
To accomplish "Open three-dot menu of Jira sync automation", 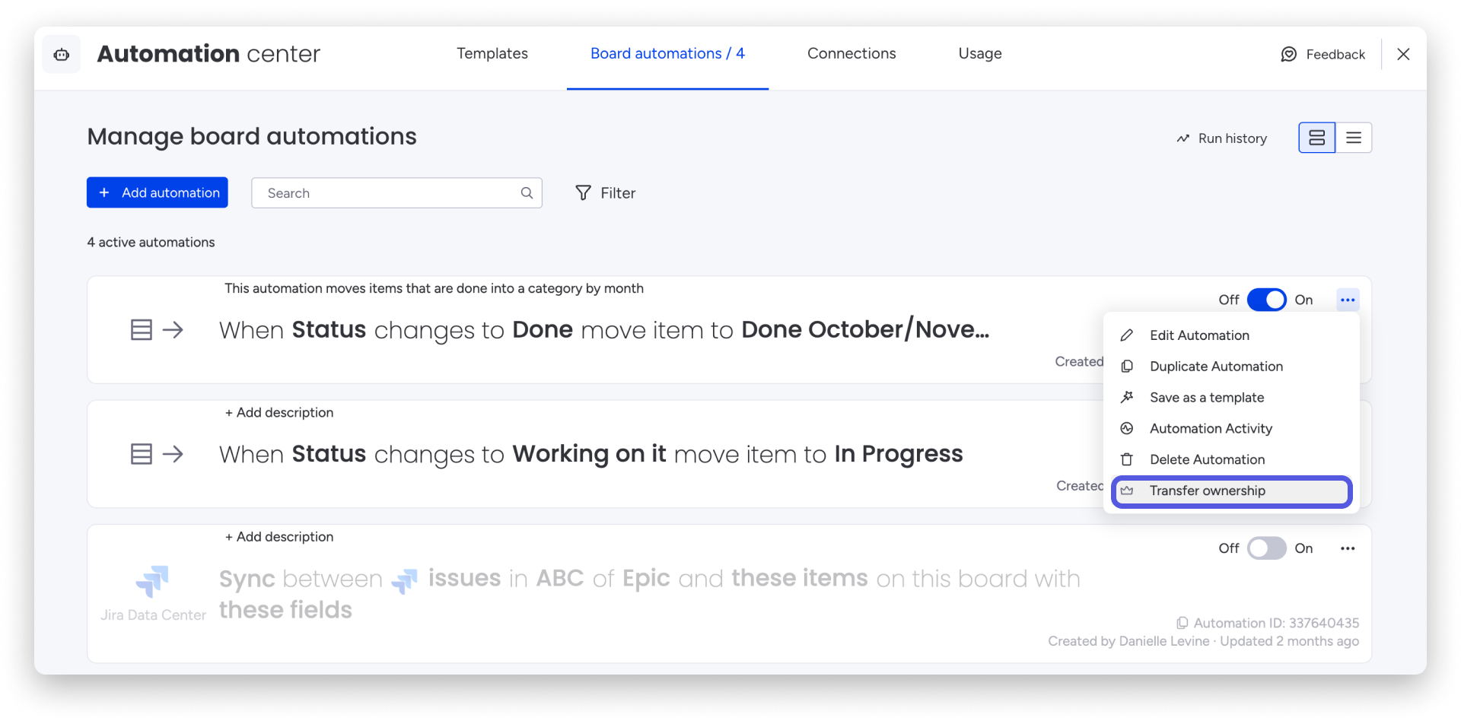I will (x=1348, y=548).
